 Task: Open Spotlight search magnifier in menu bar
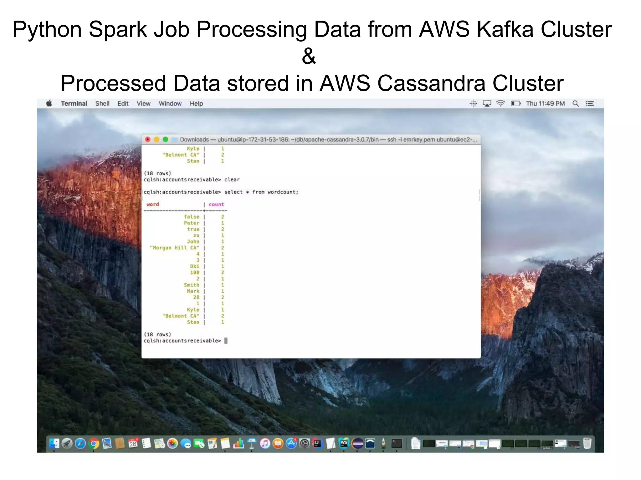(x=575, y=103)
